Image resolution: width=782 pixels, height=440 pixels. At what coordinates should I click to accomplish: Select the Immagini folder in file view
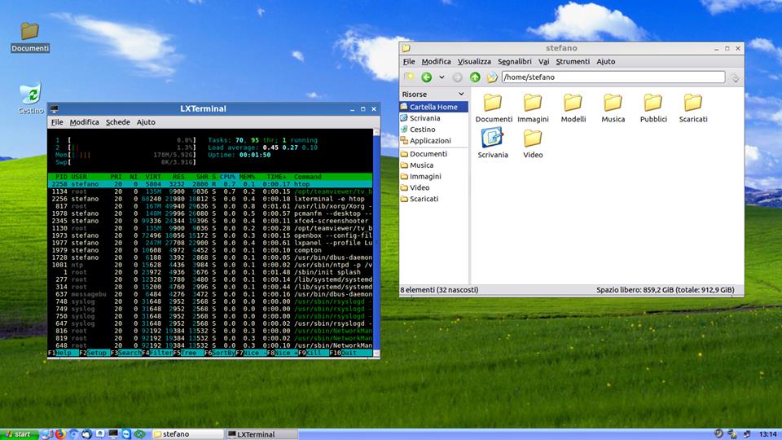point(533,108)
